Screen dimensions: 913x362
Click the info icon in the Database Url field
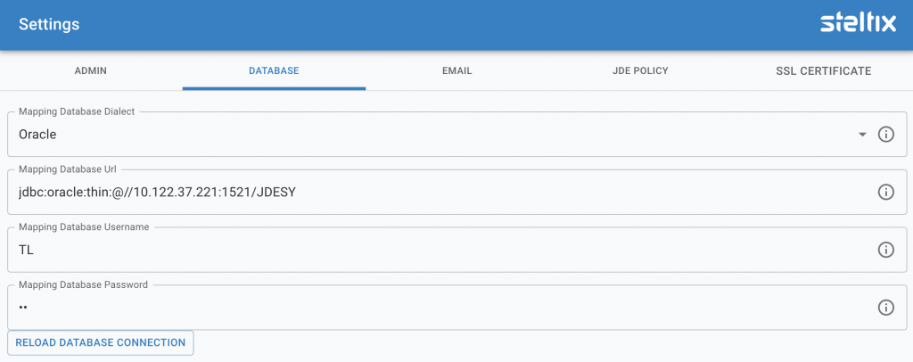[885, 192]
